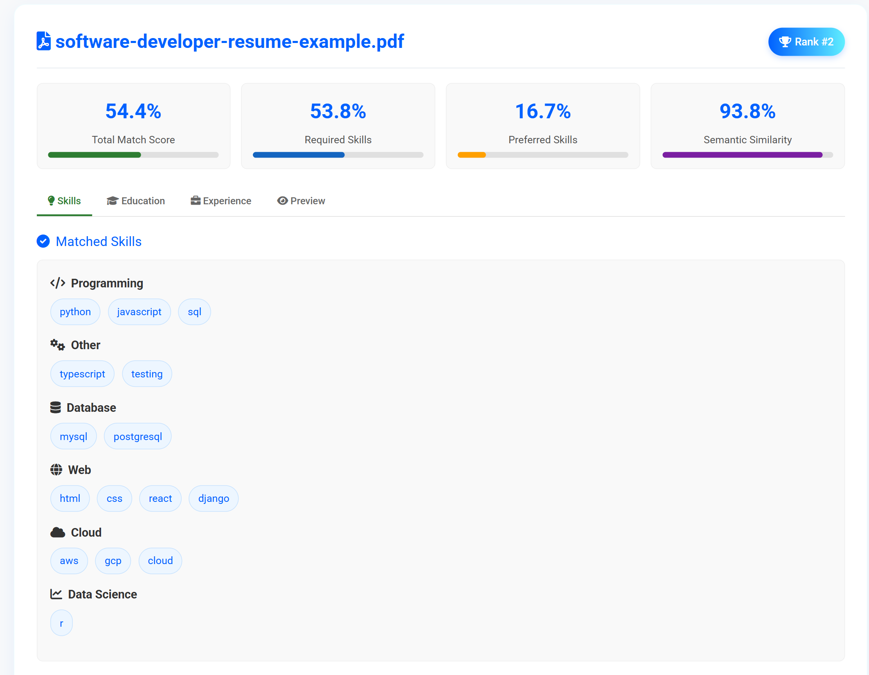Click the PDF file icon beside filename
Image resolution: width=869 pixels, height=675 pixels.
tap(44, 41)
